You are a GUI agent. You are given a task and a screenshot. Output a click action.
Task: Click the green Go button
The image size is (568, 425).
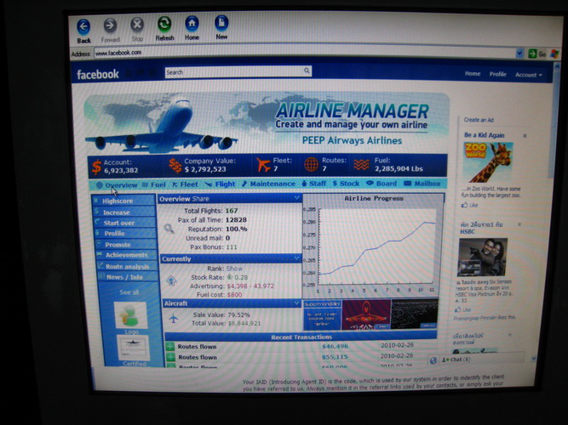pyautogui.click(x=536, y=54)
